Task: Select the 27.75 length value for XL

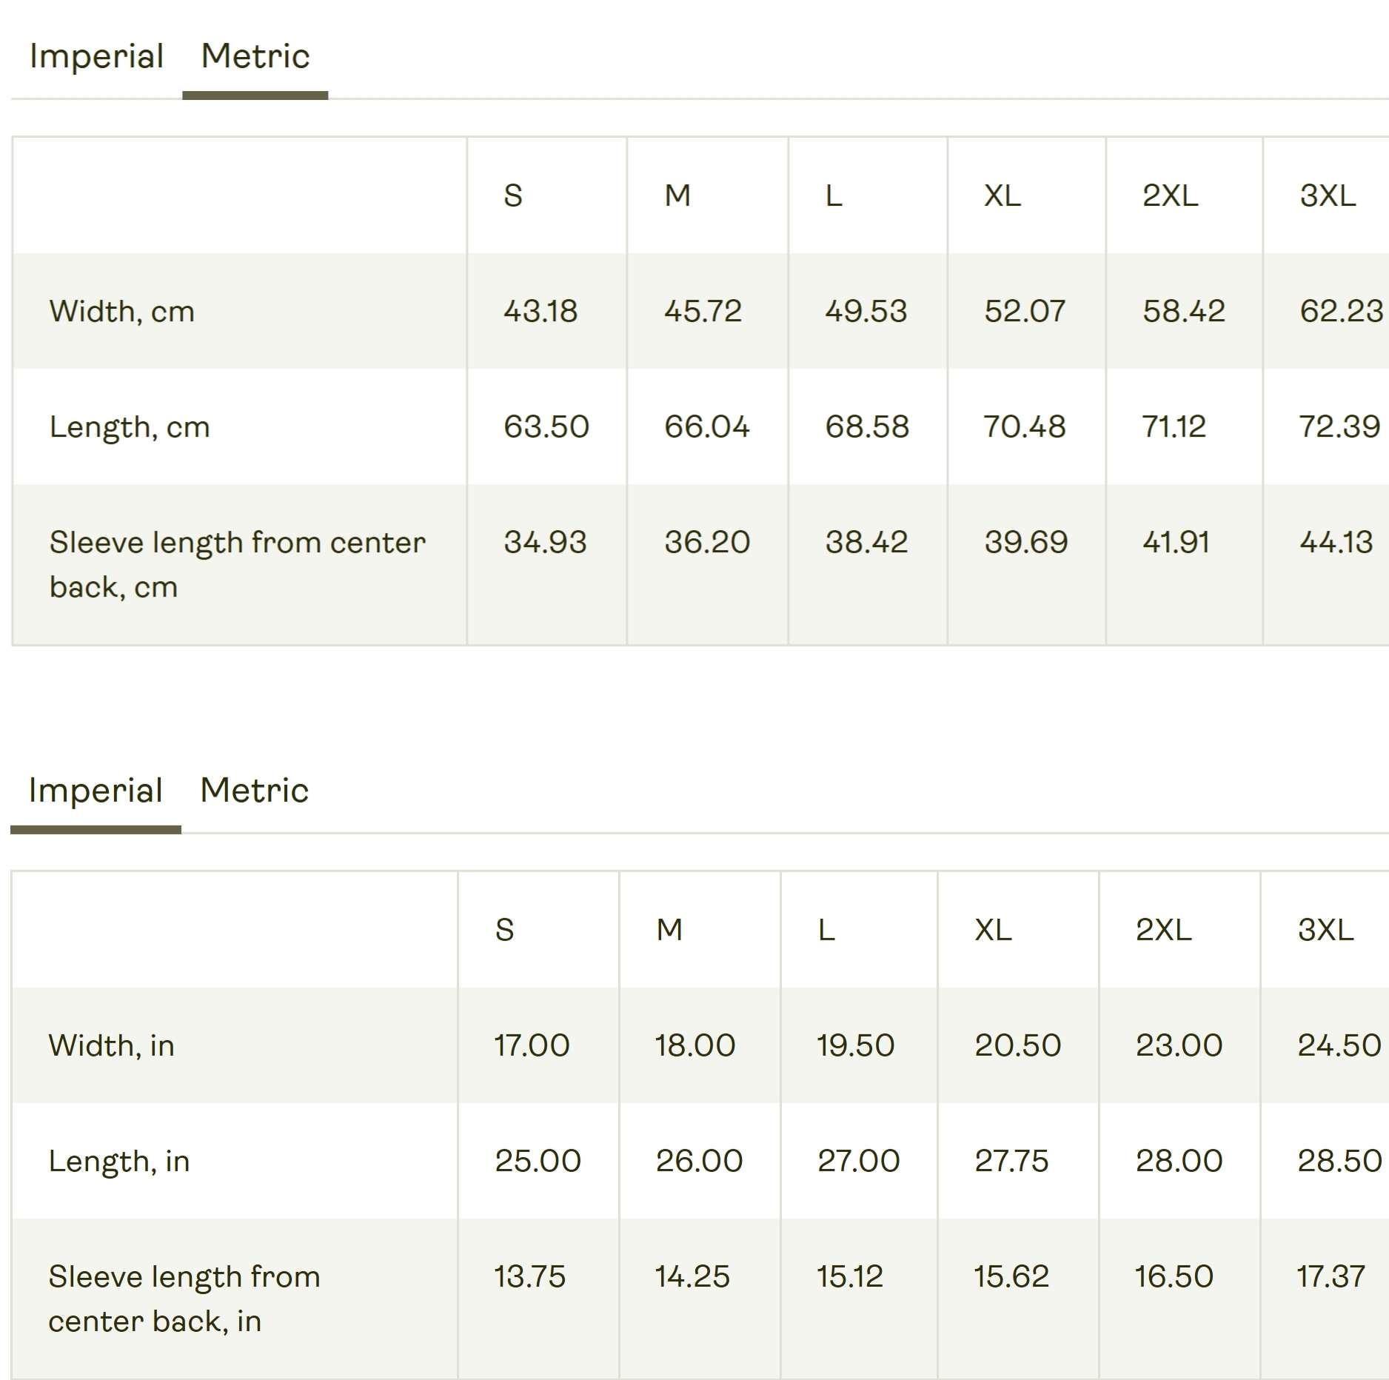Action: (1011, 1162)
